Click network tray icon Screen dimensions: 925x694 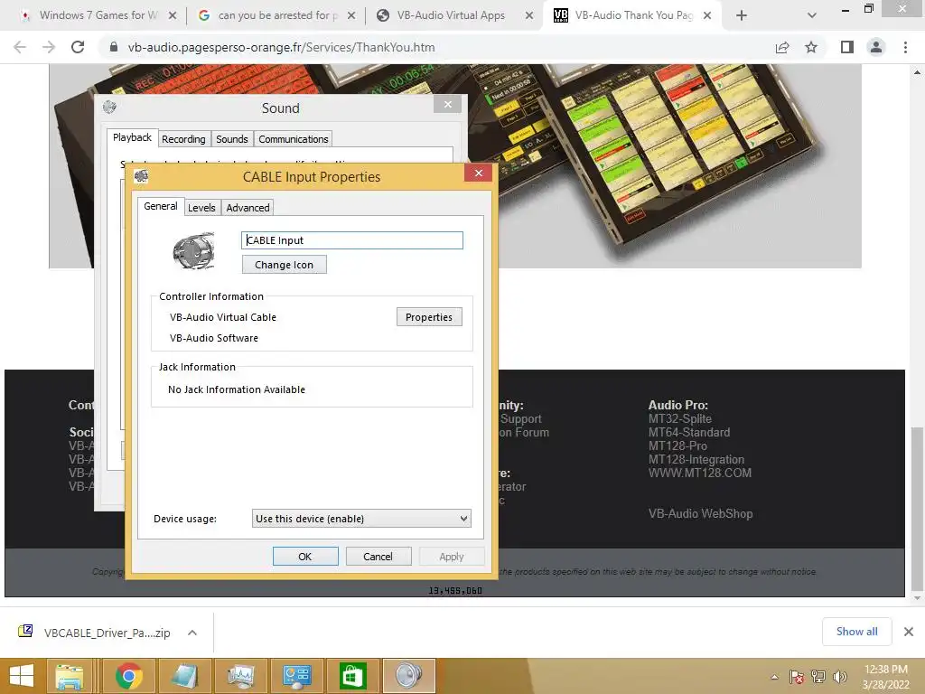click(818, 677)
